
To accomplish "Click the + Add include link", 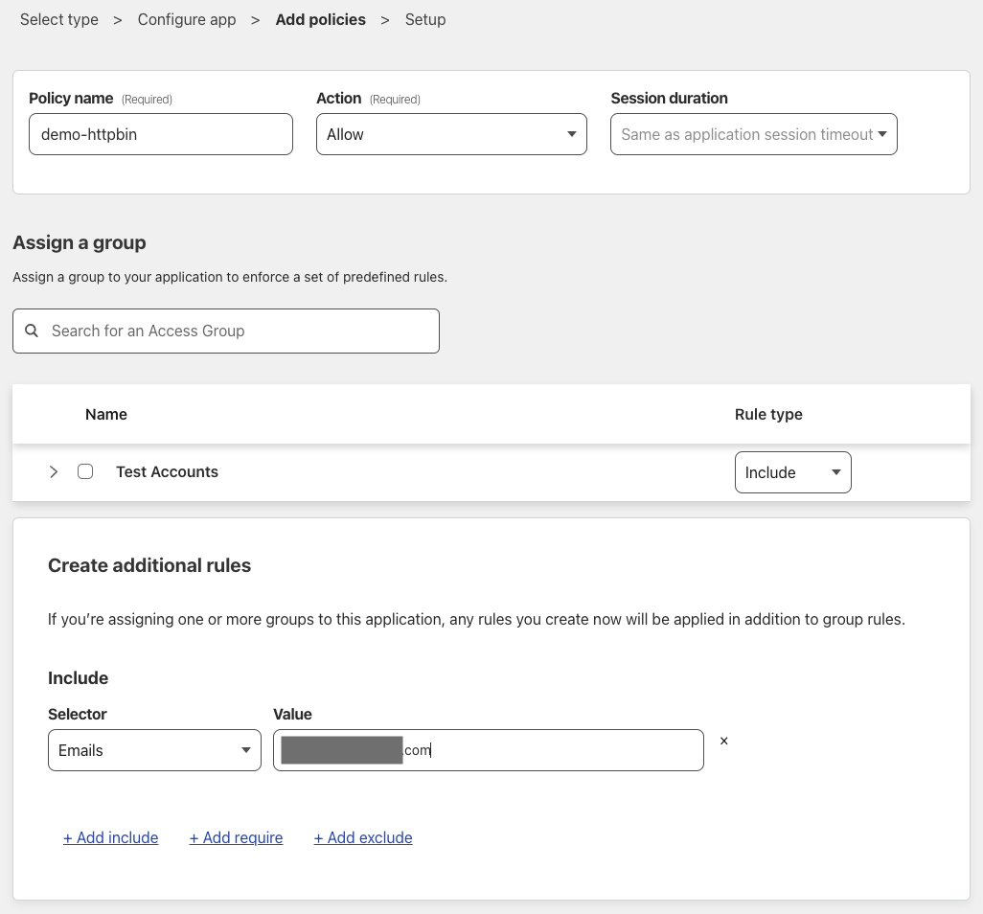I will click(x=110, y=837).
